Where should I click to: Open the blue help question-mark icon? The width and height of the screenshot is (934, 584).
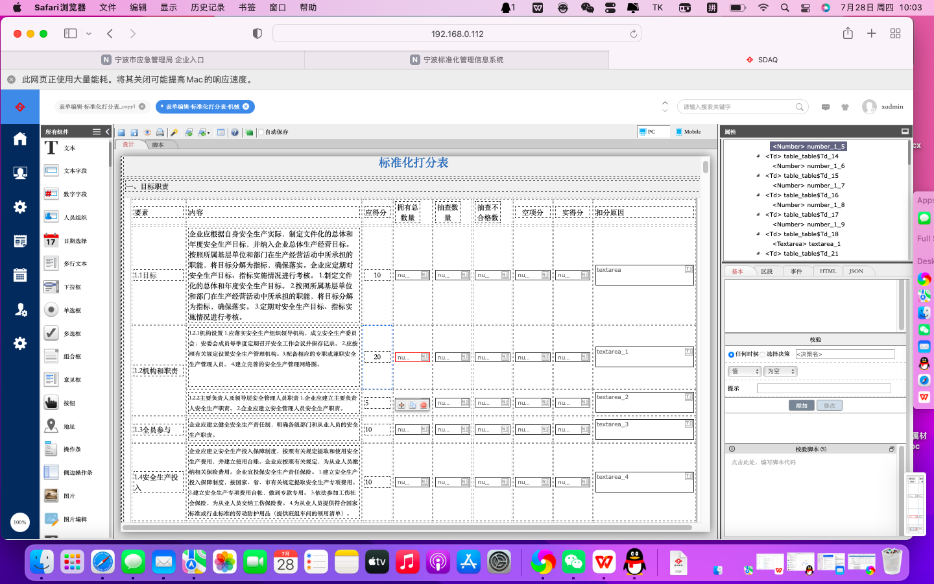(x=235, y=132)
